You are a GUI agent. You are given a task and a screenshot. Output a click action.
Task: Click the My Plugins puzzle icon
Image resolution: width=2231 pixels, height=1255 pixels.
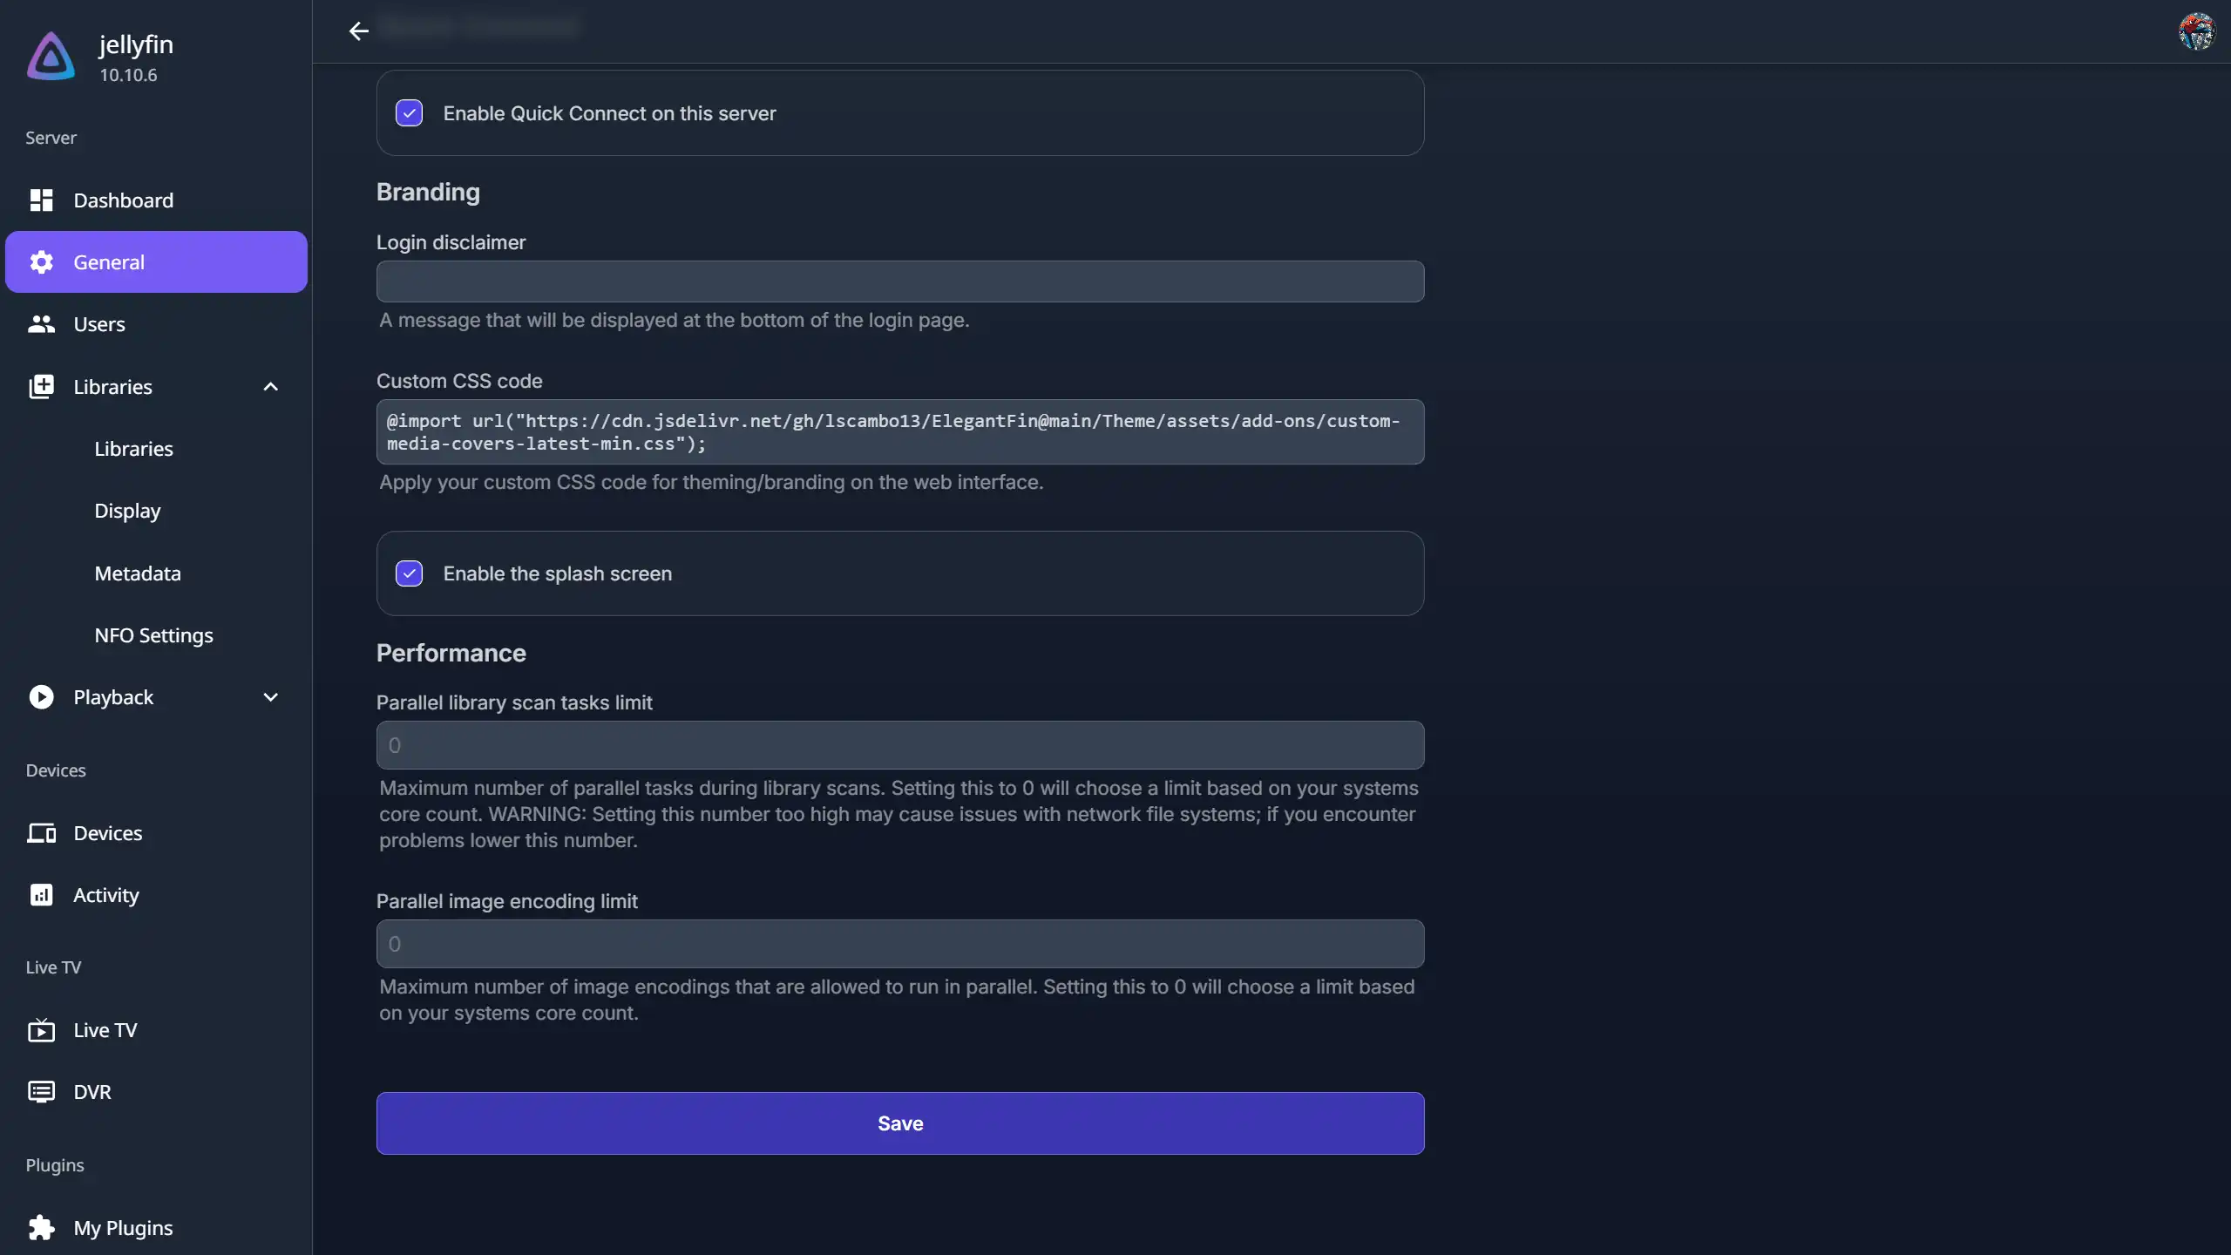click(41, 1228)
